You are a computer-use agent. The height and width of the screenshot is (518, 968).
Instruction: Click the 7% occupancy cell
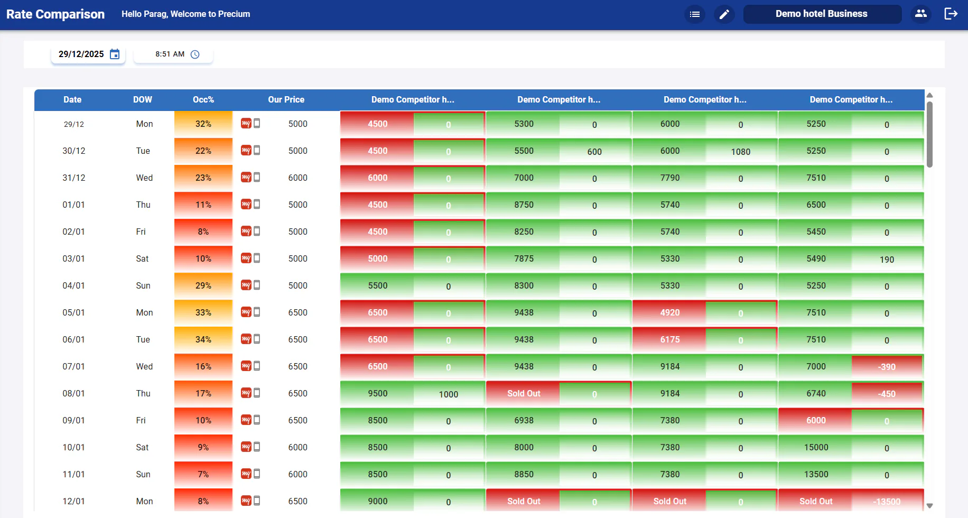(203, 474)
